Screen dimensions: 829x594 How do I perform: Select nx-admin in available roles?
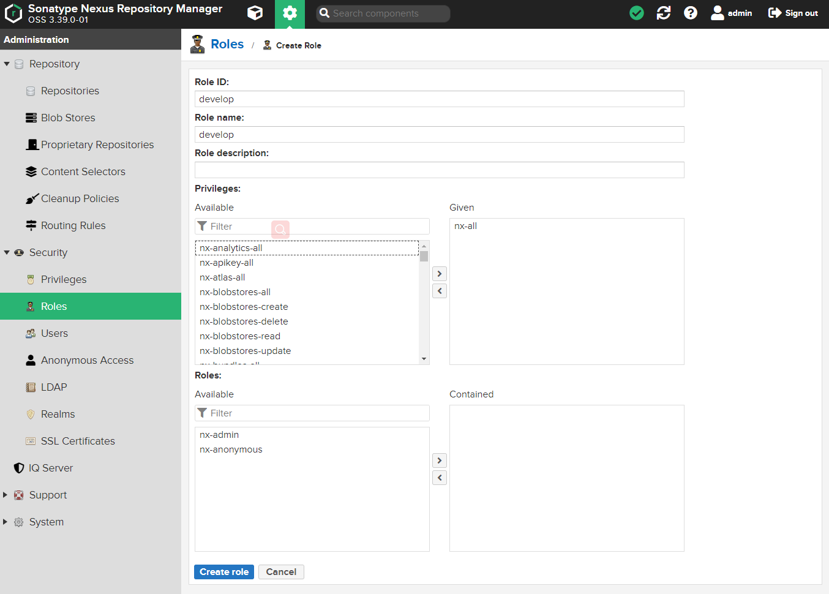tap(312, 435)
